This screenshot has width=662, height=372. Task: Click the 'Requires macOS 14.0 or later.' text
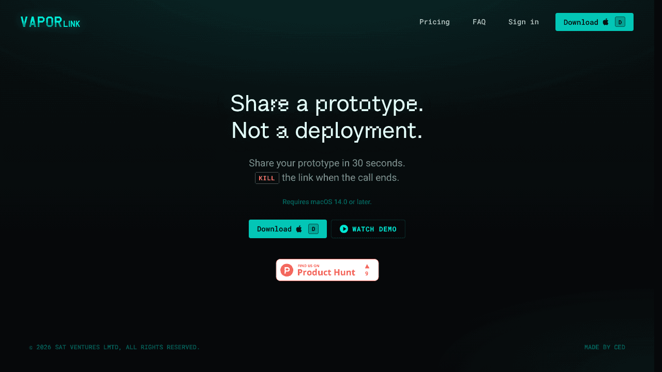click(327, 202)
